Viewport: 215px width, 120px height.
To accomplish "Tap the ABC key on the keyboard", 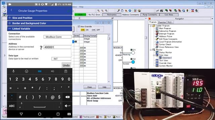I will pyautogui.click(x=12, y=106).
